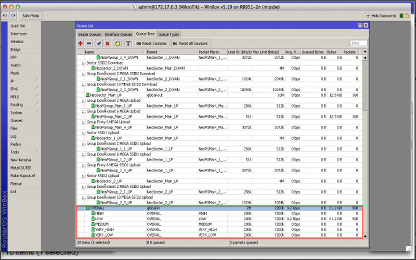416x260 pixels.
Task: Open the Filter funnel icon
Action: point(127,43)
